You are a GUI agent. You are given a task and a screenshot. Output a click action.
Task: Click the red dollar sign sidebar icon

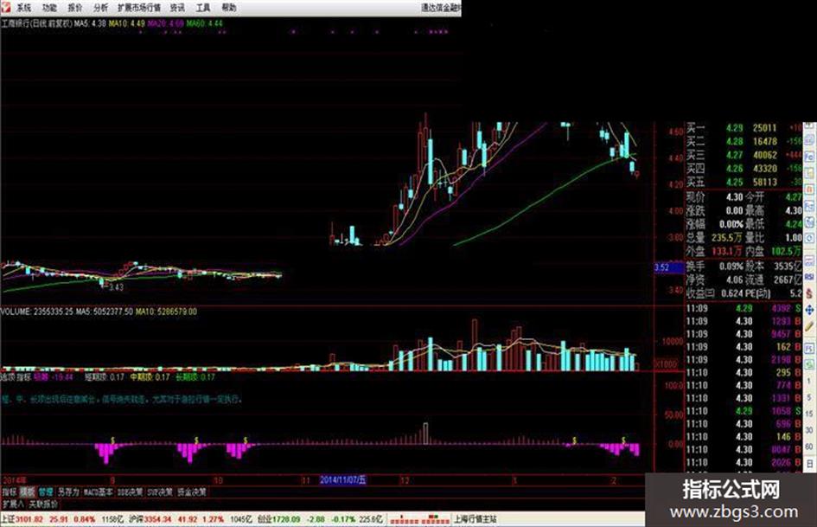click(x=810, y=293)
